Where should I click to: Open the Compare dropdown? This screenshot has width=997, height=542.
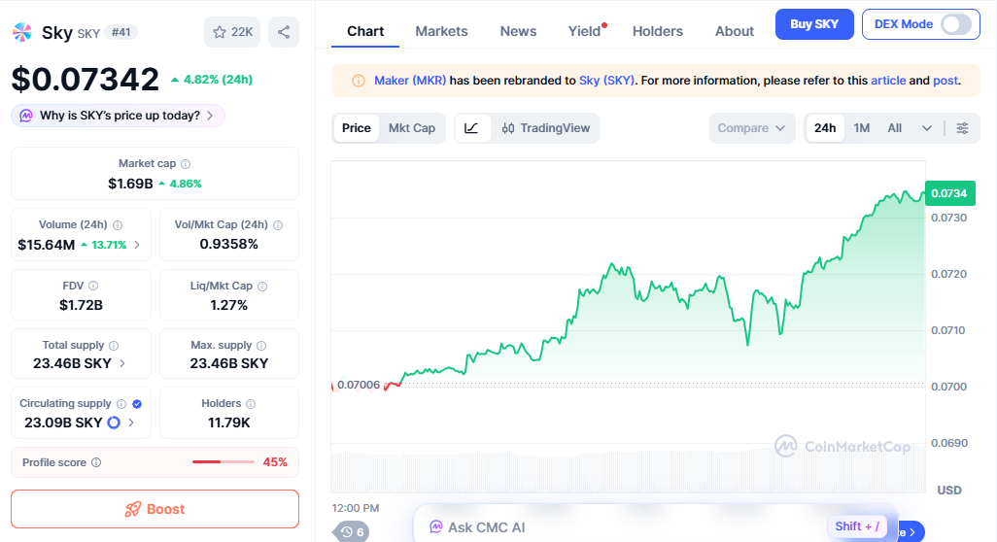tap(751, 128)
